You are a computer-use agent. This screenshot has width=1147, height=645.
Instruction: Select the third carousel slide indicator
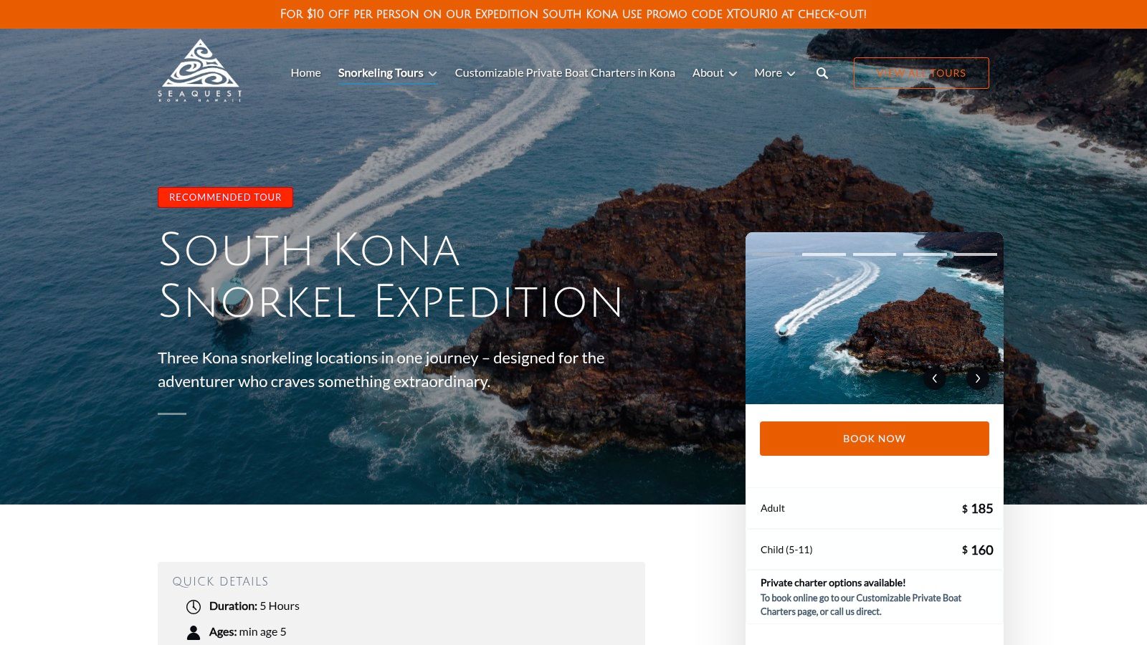925,254
